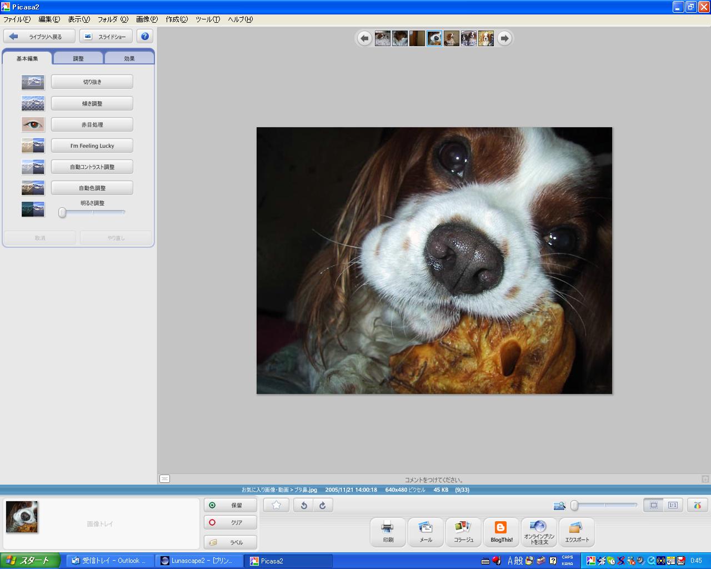Add a label with the ラベル button
Screen dimensions: 711x569
[x=231, y=542]
